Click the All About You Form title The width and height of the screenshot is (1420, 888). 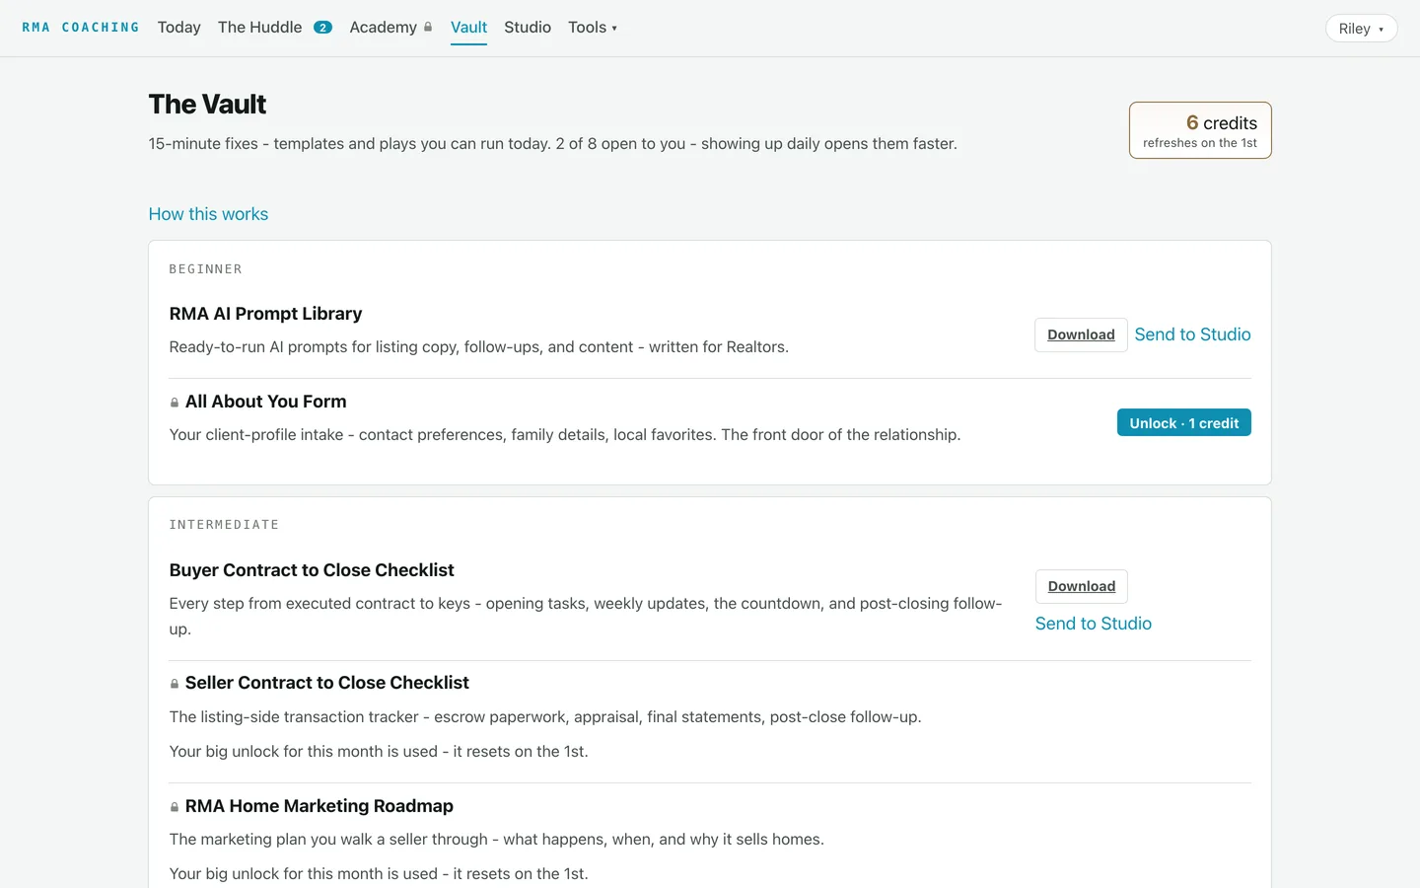coord(265,402)
